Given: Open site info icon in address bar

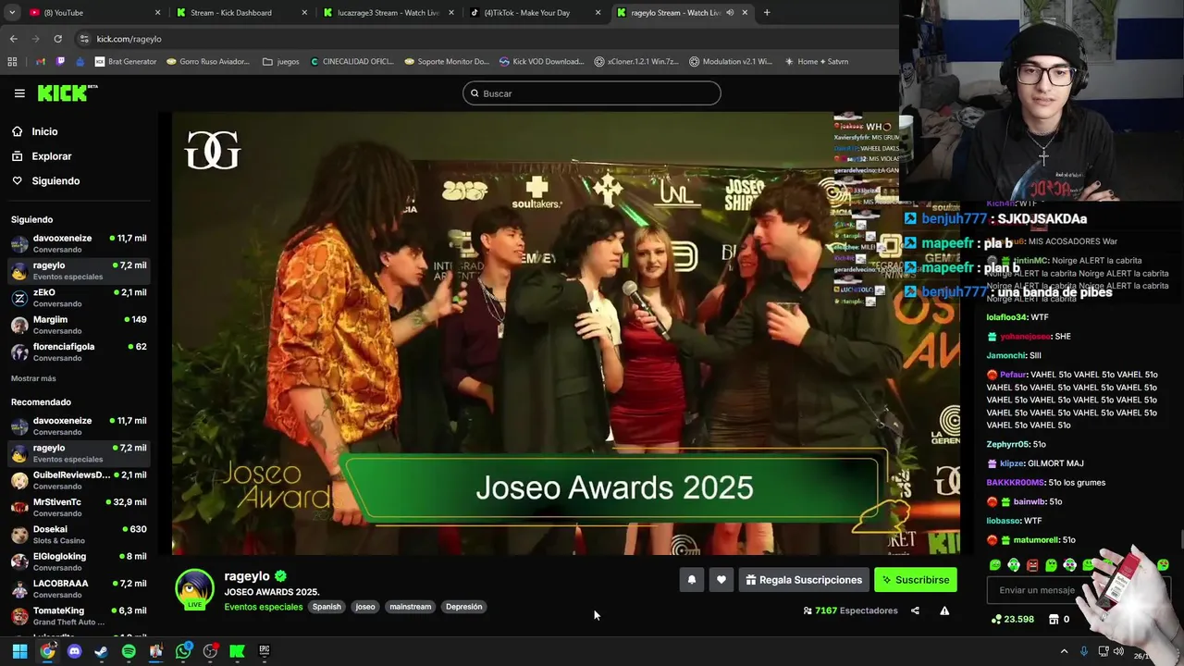Looking at the screenshot, I should 84,39.
